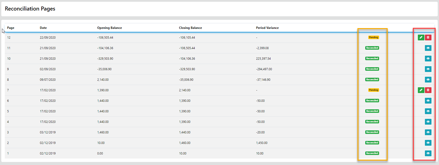439x165 pixels.
Task: Click the Period Variance column header
Action: tap(267, 28)
